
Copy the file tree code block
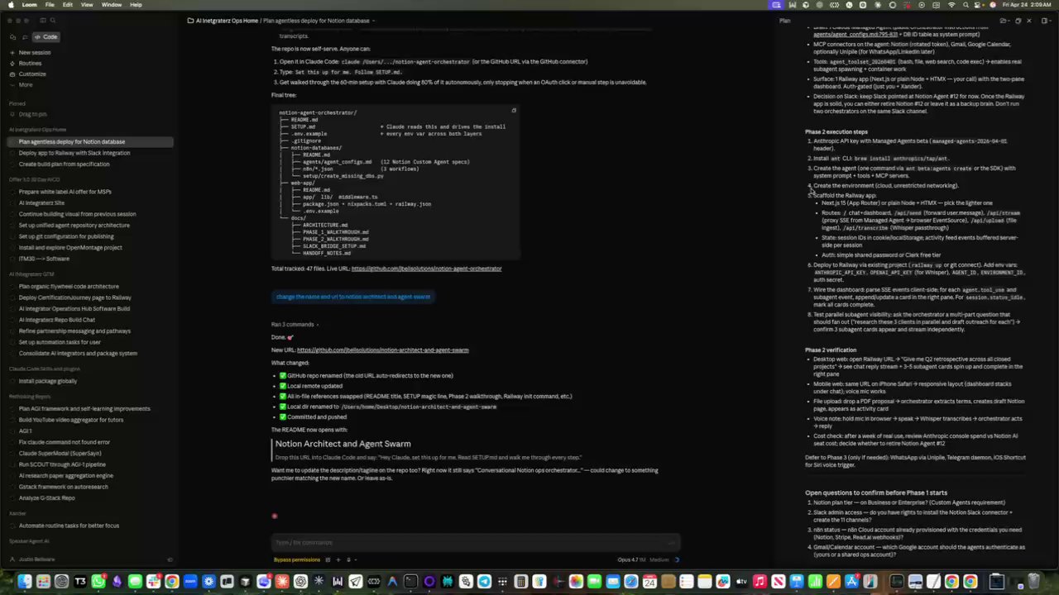pyautogui.click(x=514, y=111)
